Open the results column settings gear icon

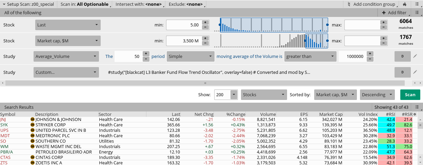click(415, 114)
